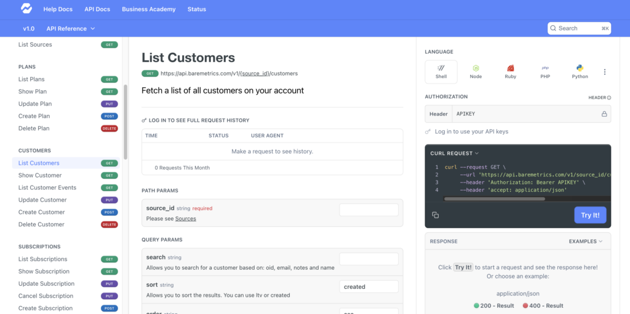Open Help Docs in top navigation

(58, 9)
